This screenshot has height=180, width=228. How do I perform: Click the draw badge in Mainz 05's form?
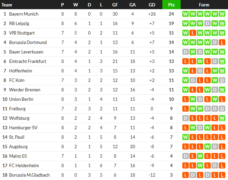pos(185,156)
